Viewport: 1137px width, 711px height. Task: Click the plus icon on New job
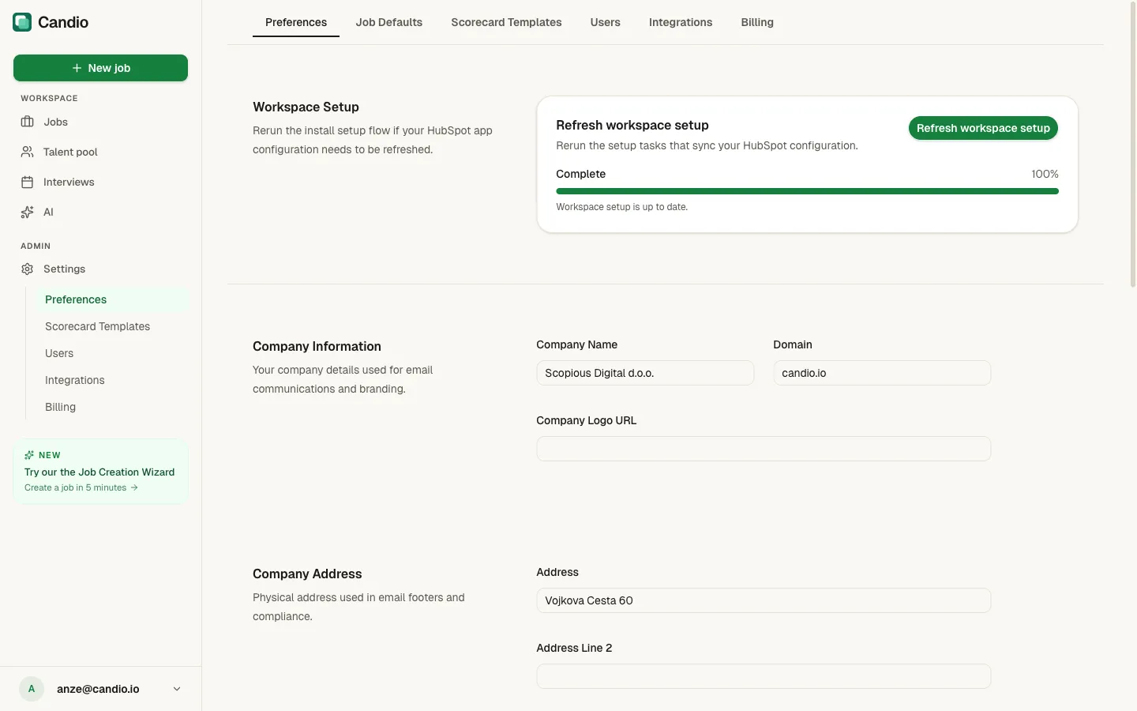(77, 68)
